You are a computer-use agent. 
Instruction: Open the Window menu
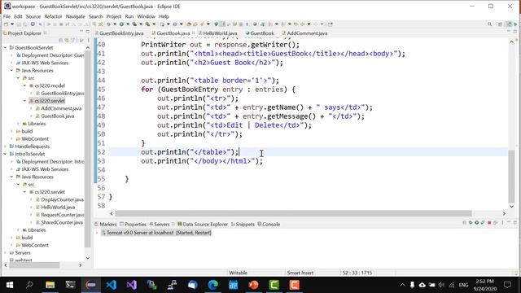pos(147,16)
